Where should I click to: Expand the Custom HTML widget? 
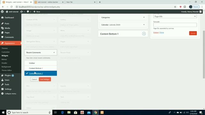[x=54, y=19]
